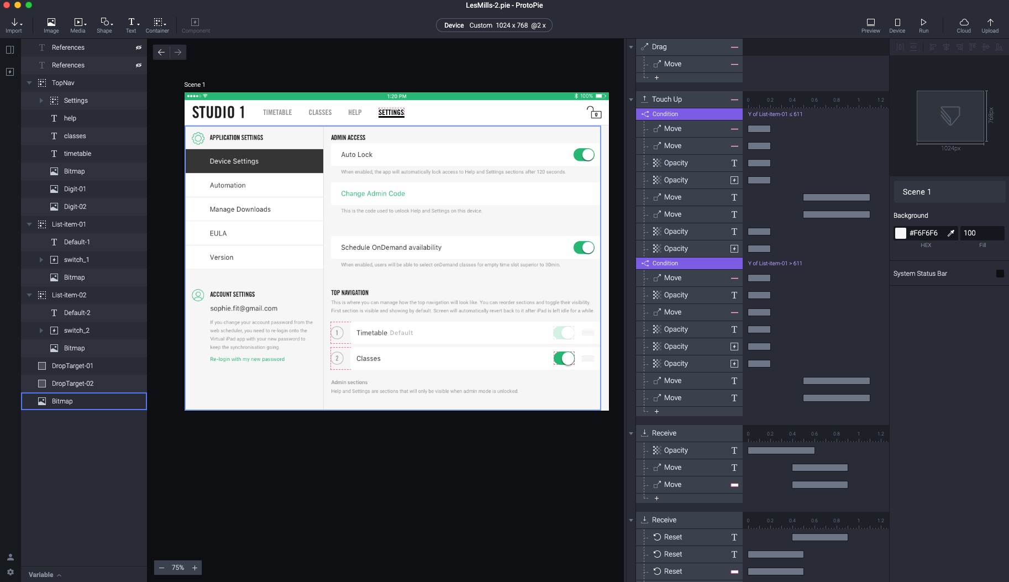Open the HELP tab in the prototype
Screen dimensions: 1009x582
point(355,112)
